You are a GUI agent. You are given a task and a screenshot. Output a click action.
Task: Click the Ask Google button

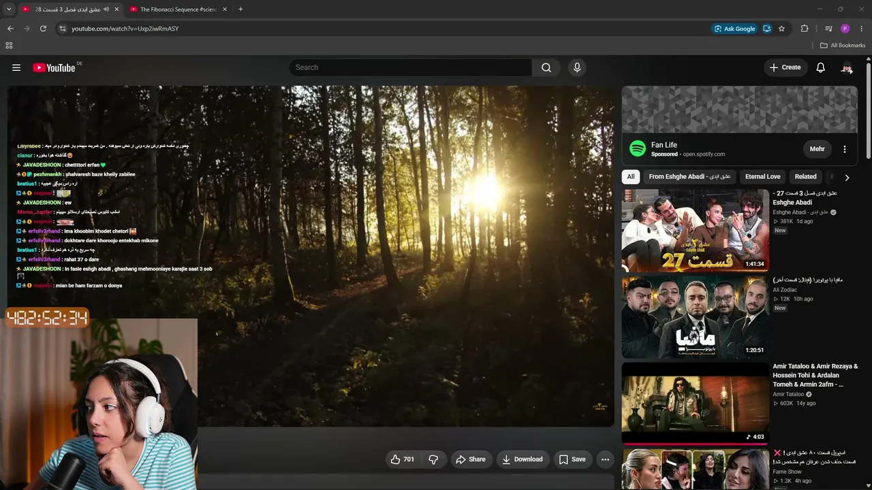[734, 29]
